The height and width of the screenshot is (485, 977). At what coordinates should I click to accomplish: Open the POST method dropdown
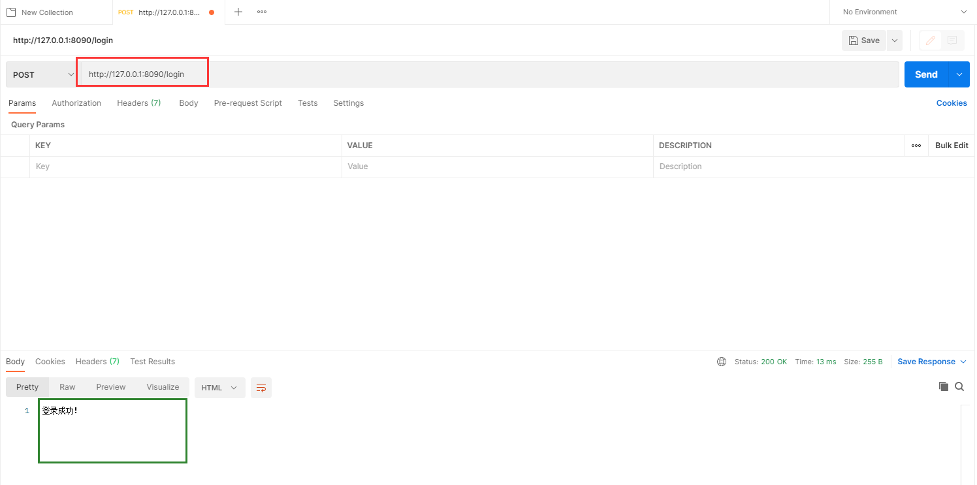coord(42,74)
